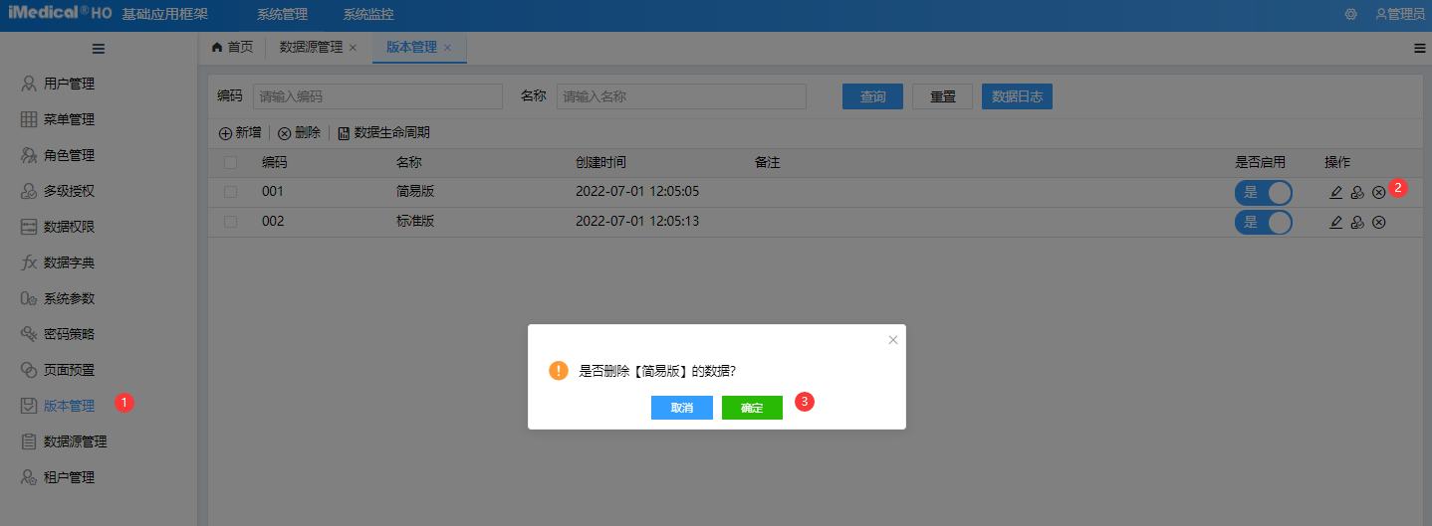Open 用户管理 in the sidebar
The image size is (1432, 526).
tap(69, 84)
